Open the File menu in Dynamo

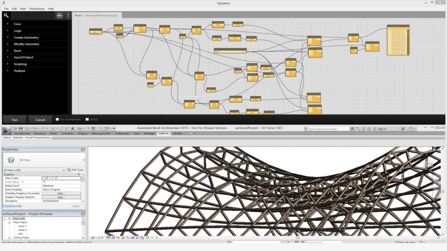6,9
